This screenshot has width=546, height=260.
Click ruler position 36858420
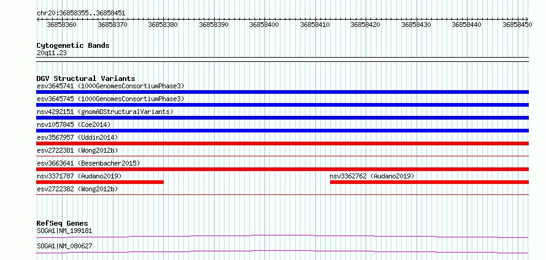point(366,25)
